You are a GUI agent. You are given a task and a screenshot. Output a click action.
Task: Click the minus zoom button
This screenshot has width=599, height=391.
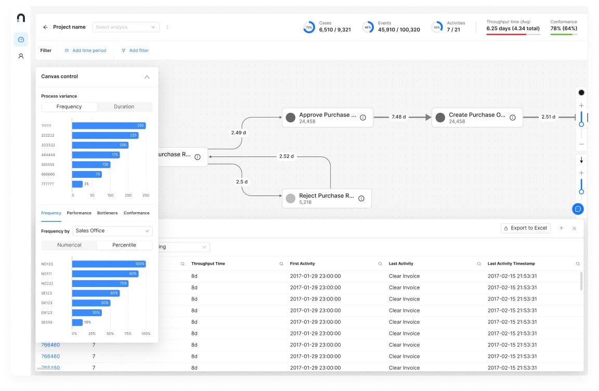pyautogui.click(x=581, y=145)
